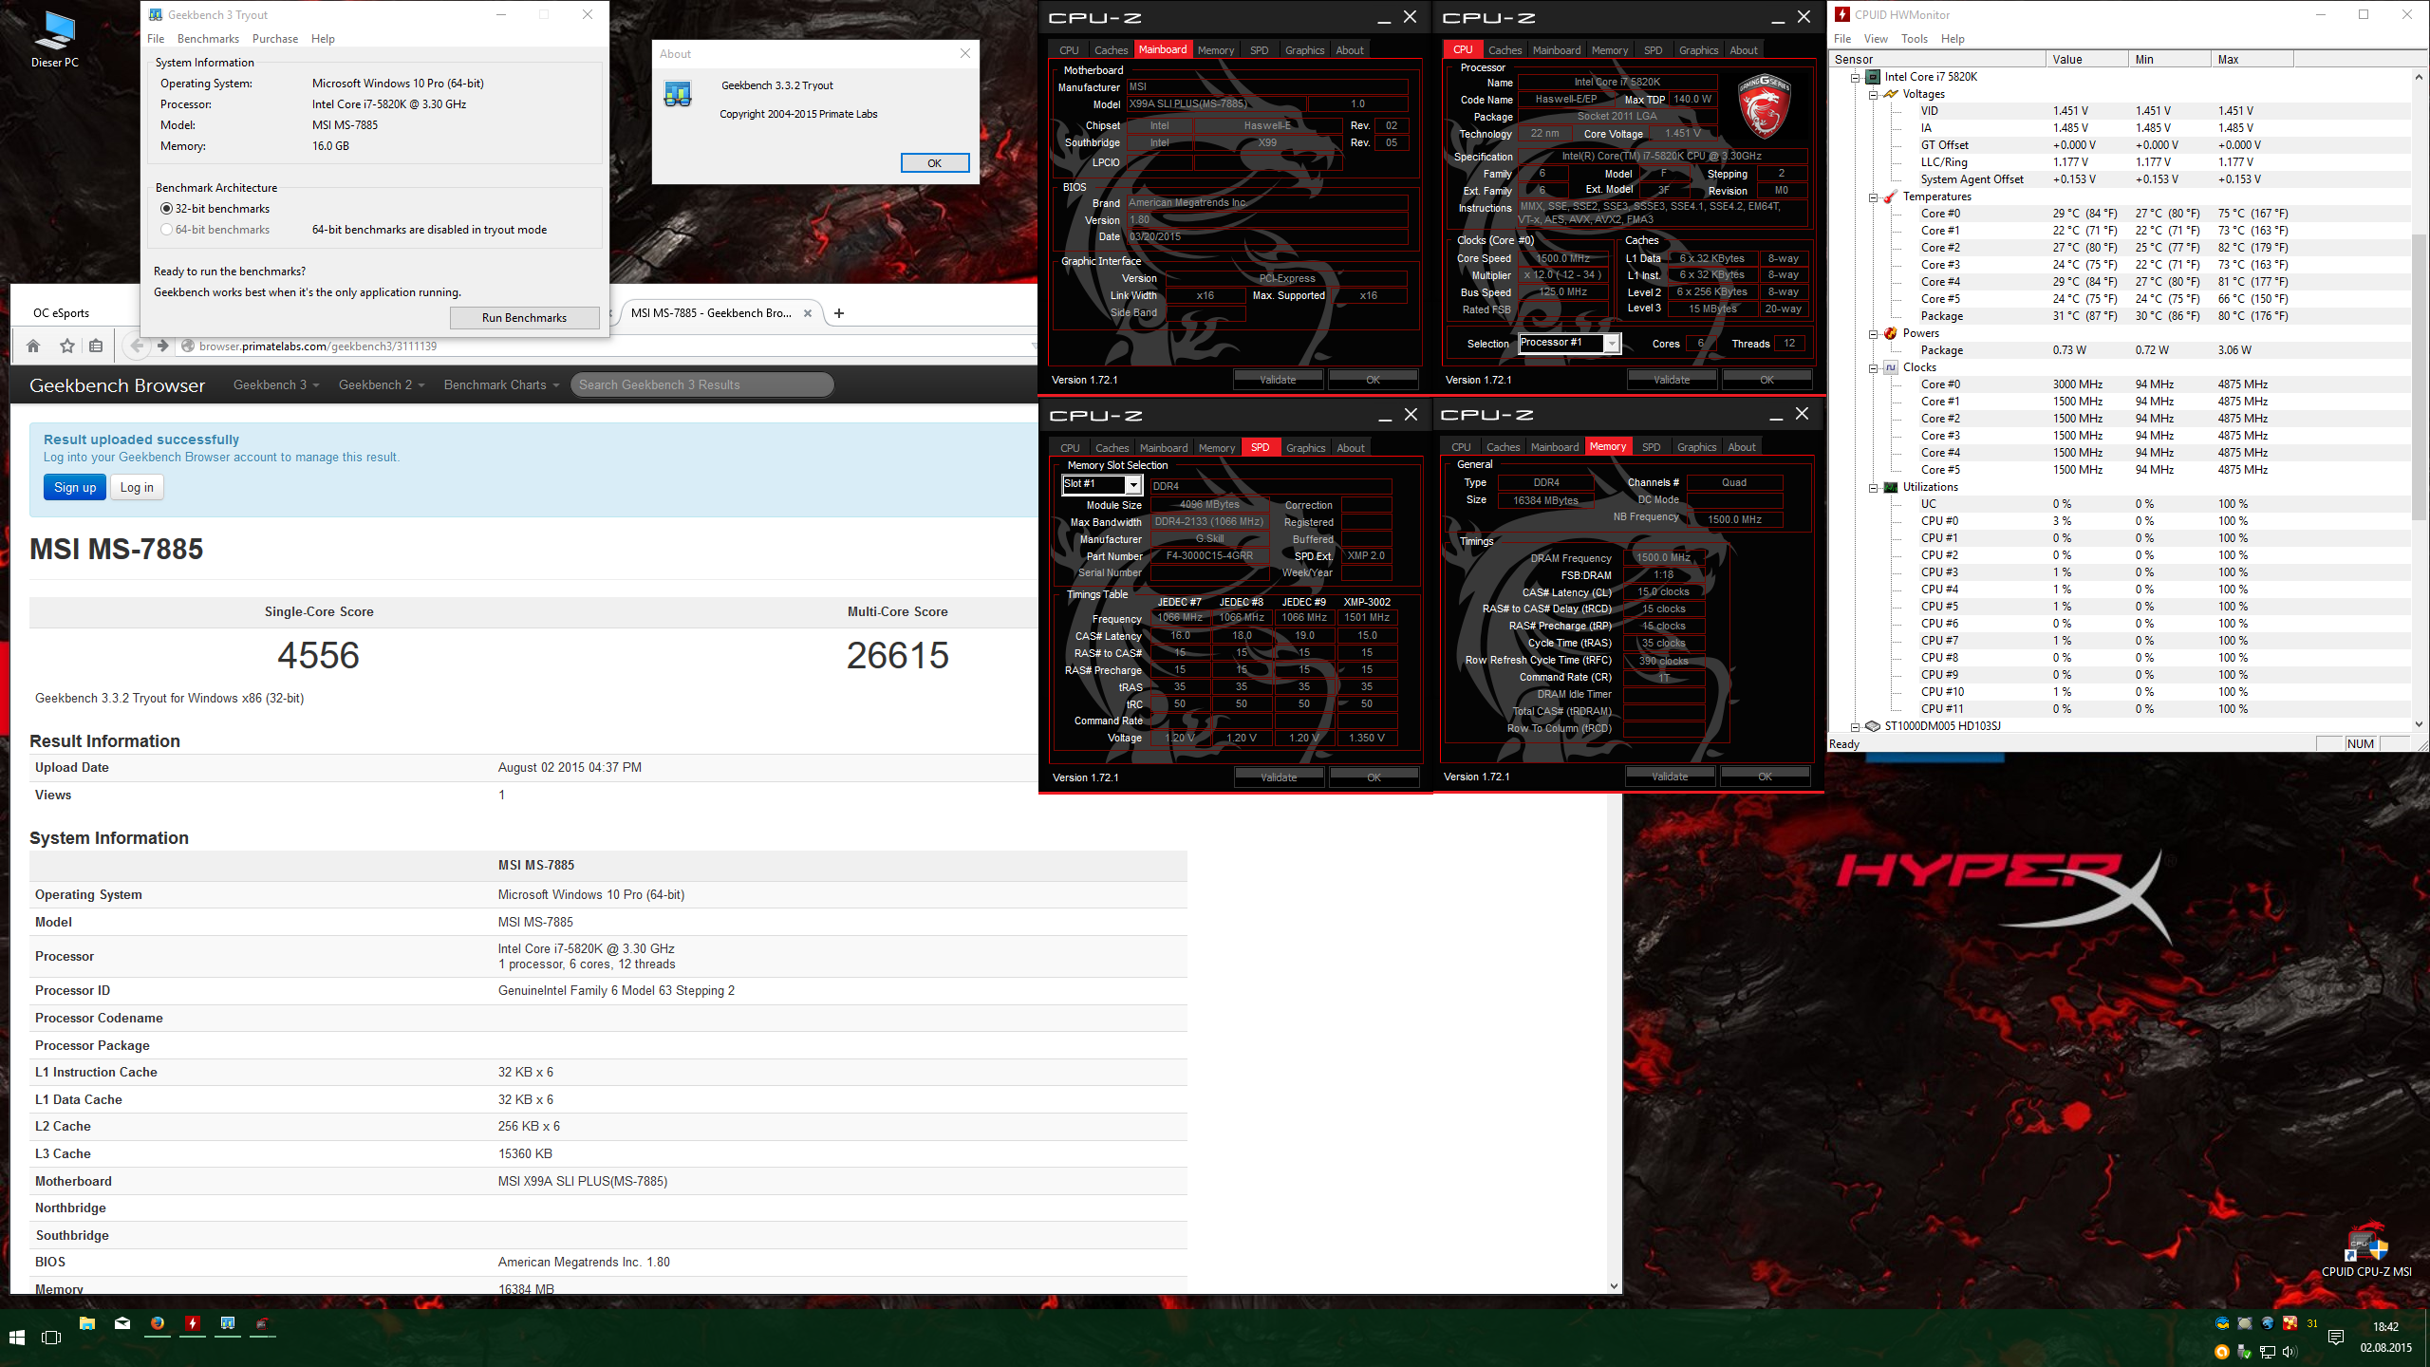Click the Sign up button

pos(75,488)
